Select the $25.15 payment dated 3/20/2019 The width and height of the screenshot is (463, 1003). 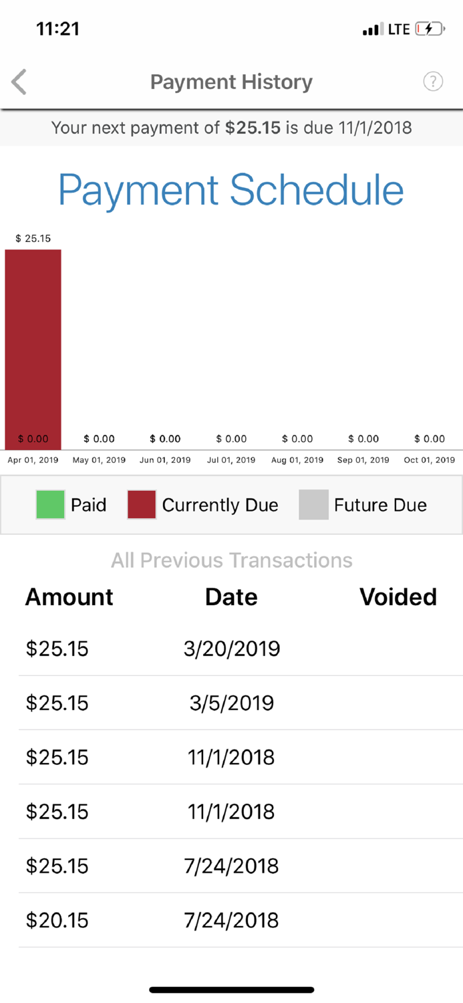coord(231,648)
